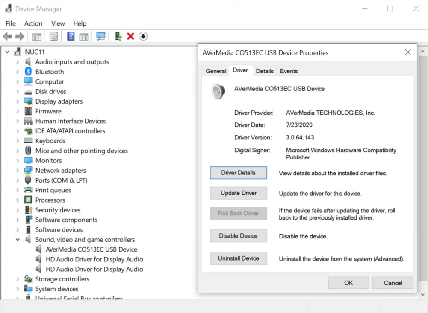Select the Bluetooth category icon

tap(28, 72)
